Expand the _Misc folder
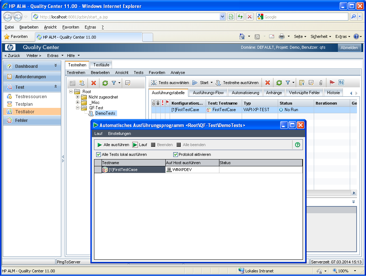The image size is (366, 276). point(78,102)
